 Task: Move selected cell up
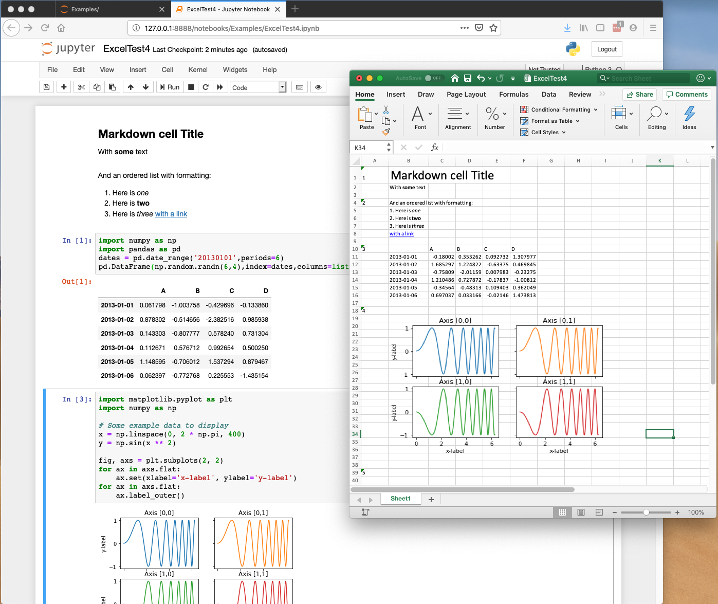[x=131, y=87]
